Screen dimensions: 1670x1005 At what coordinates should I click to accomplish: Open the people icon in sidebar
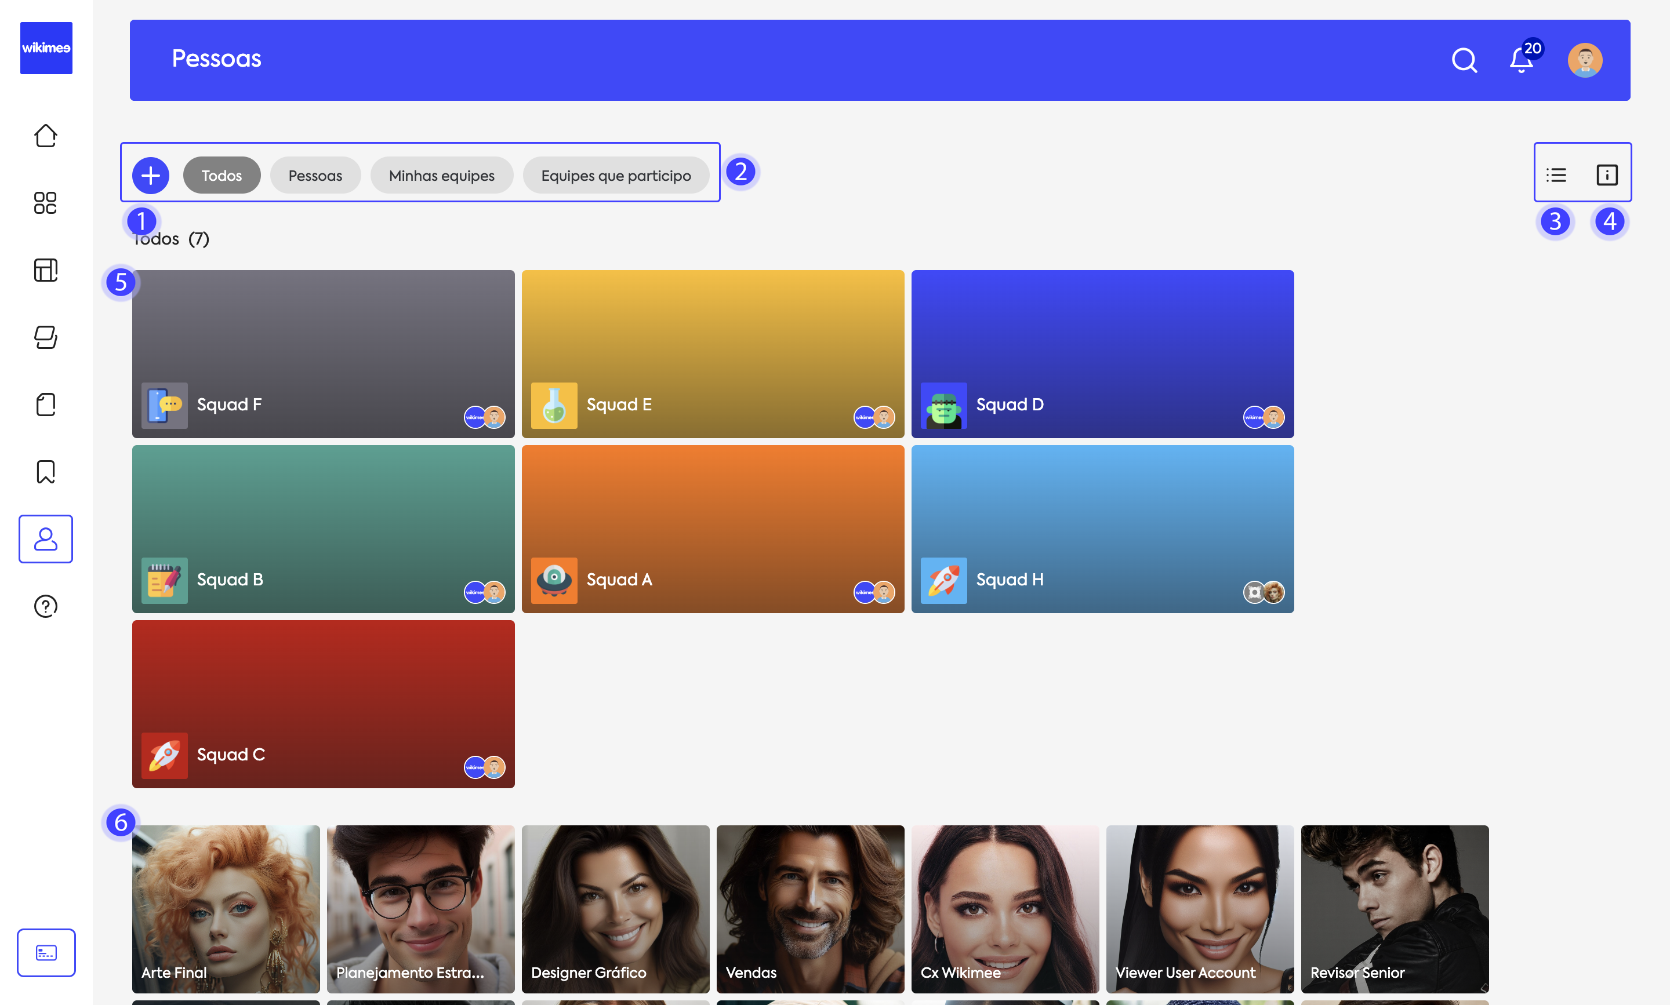pyautogui.click(x=45, y=539)
